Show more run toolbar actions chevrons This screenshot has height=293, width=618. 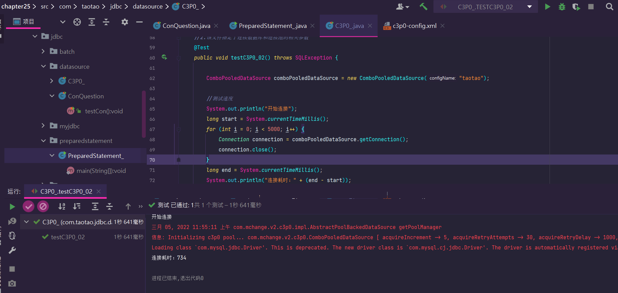click(140, 206)
